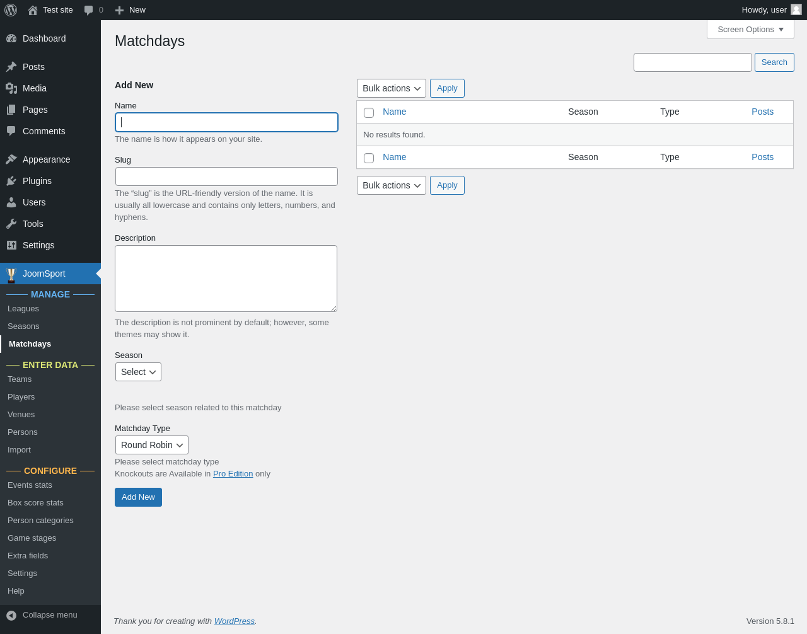
Task: Open Box score stats submenu item
Action: click(x=35, y=503)
